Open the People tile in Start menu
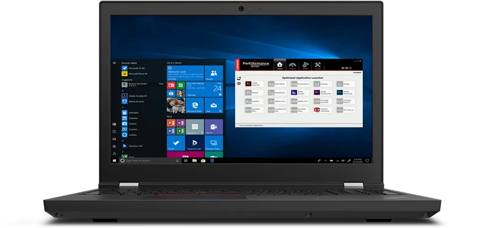The width and height of the screenshot is (490, 228). pyautogui.click(x=214, y=73)
